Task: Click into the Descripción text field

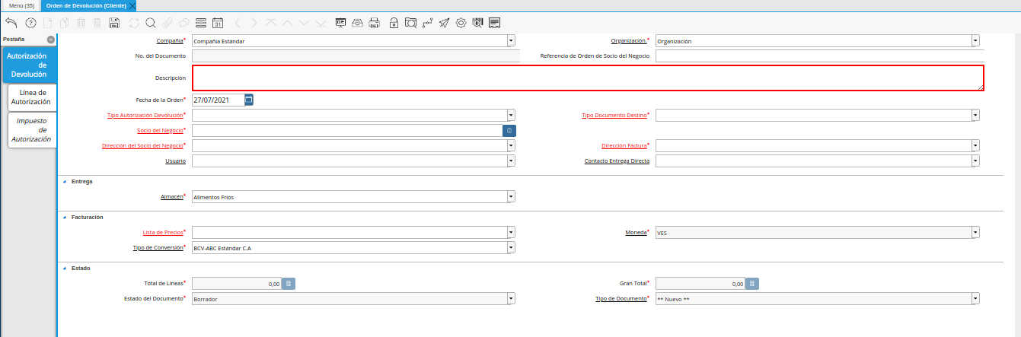Action: coord(587,78)
